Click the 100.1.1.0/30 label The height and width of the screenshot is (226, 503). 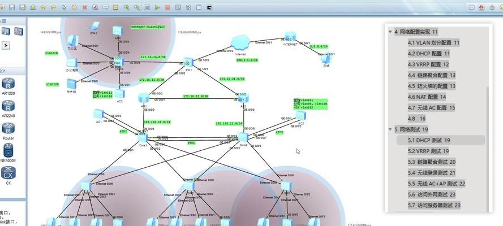247,60
